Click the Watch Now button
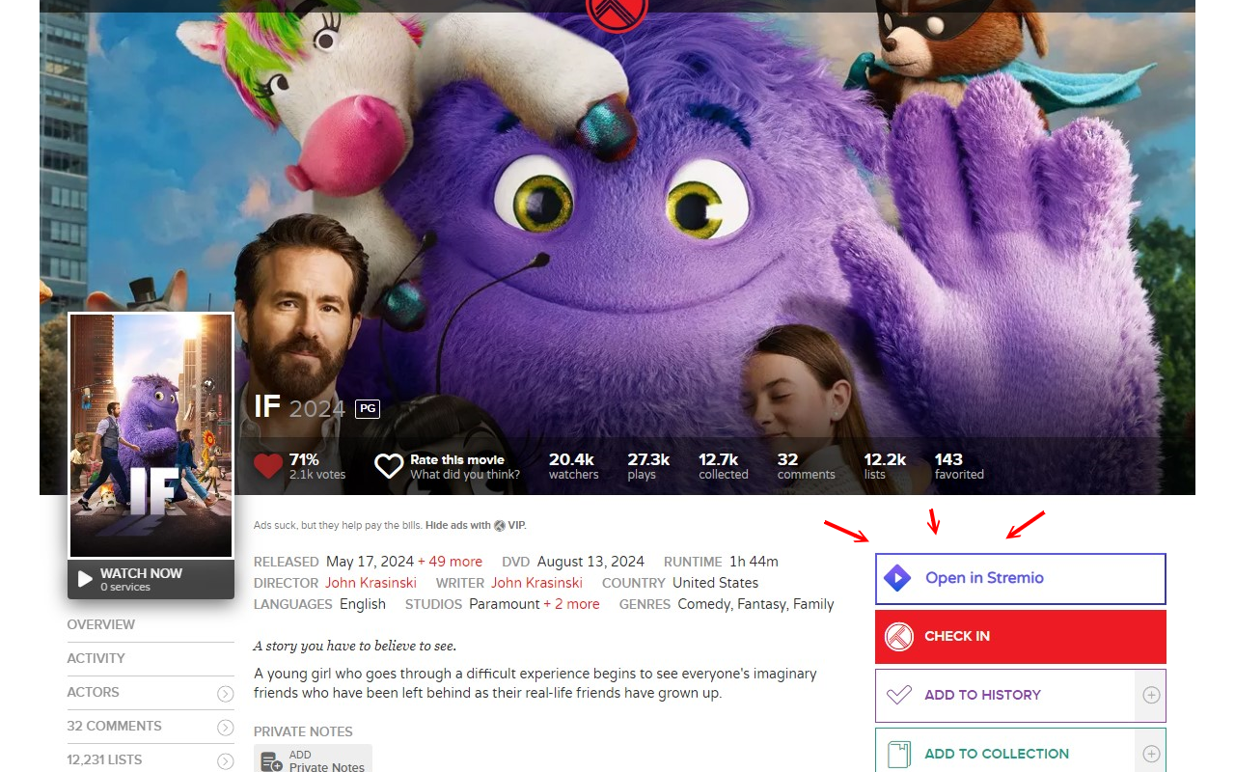 pyautogui.click(x=151, y=579)
